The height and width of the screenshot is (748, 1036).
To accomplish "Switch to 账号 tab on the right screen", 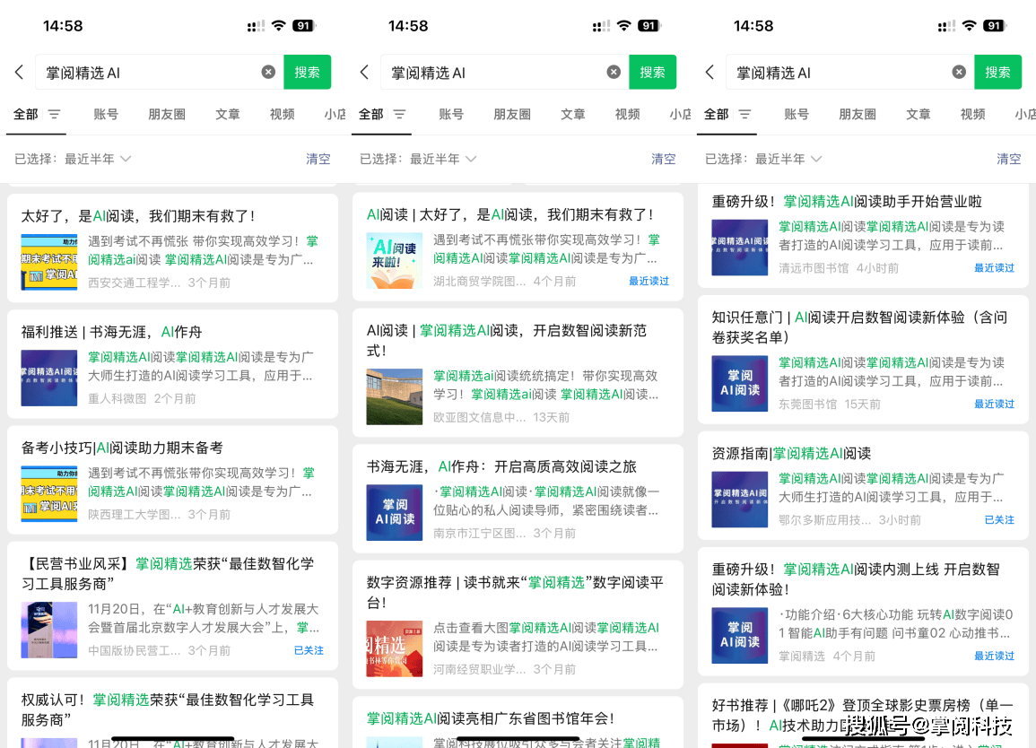I will click(x=797, y=114).
